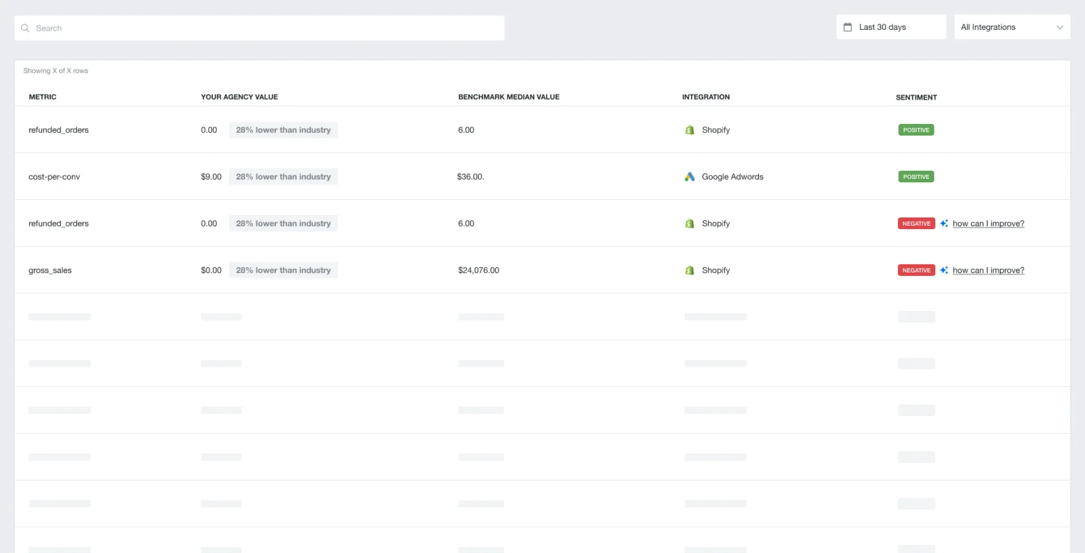Click the $24,076.00 benchmark value
1085x553 pixels.
click(x=479, y=270)
